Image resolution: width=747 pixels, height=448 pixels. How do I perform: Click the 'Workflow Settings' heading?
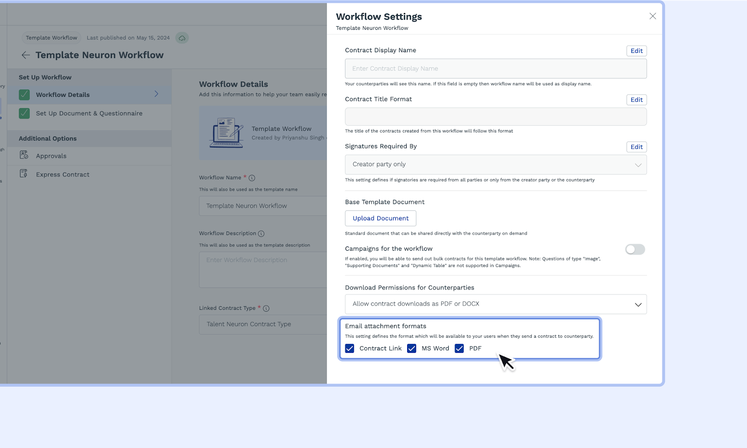coord(379,17)
